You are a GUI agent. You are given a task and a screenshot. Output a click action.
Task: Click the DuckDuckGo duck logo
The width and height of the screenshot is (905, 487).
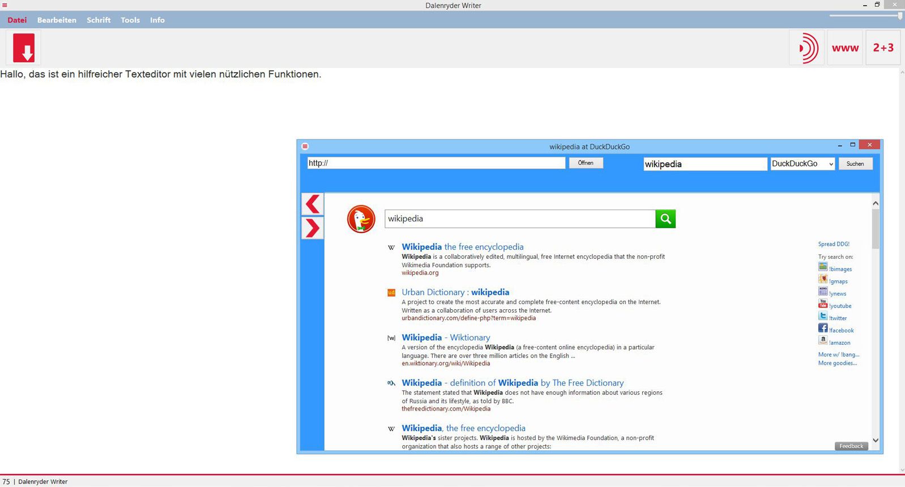coord(361,219)
